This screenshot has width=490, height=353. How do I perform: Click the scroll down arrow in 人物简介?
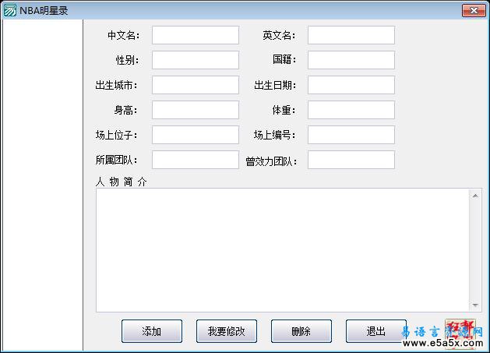coord(475,305)
